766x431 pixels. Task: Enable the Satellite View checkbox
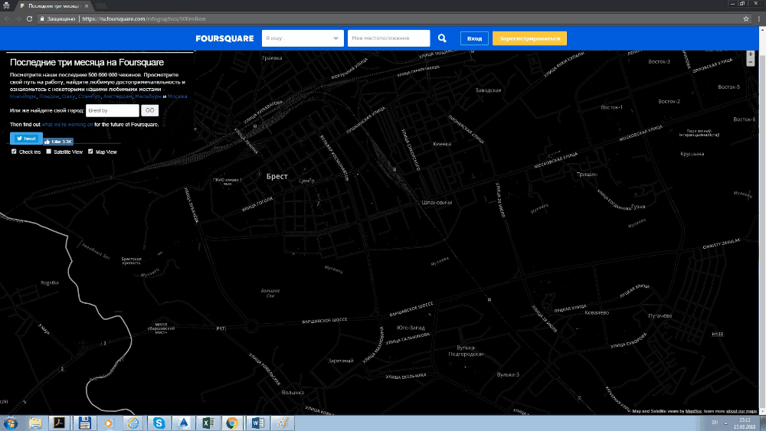49,152
